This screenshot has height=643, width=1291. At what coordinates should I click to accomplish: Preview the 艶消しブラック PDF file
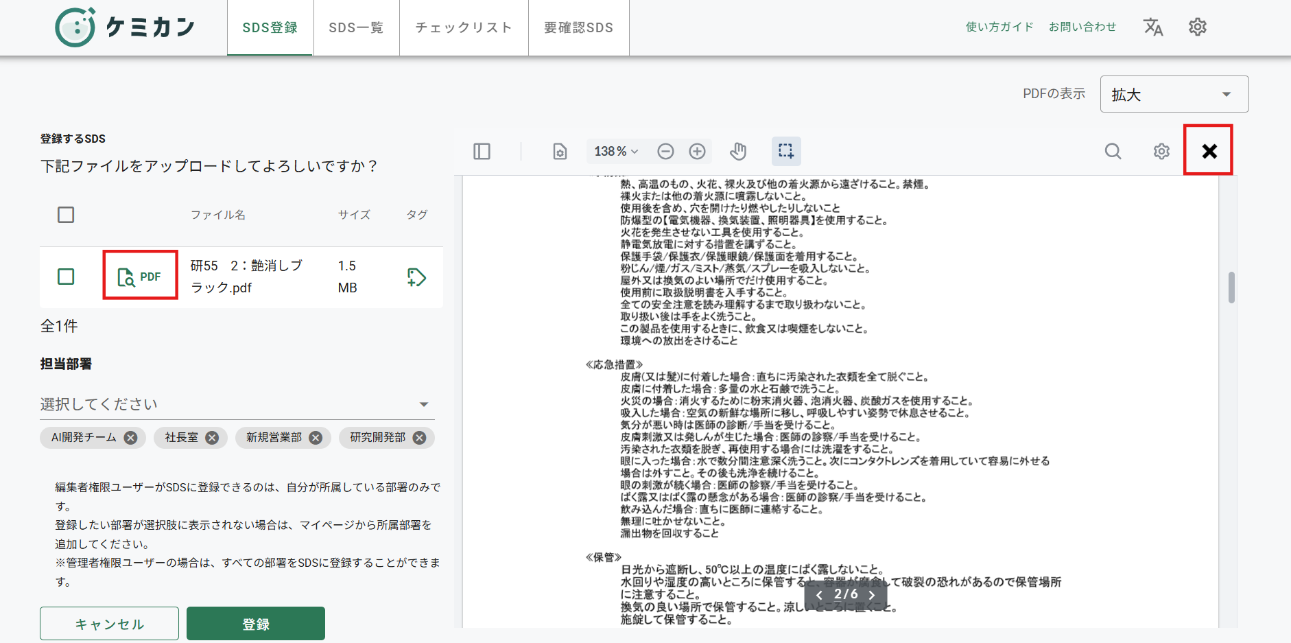[140, 276]
